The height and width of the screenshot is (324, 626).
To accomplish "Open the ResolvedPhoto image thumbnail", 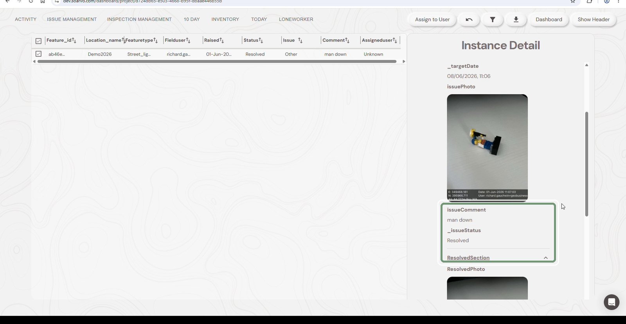I will coord(487,288).
